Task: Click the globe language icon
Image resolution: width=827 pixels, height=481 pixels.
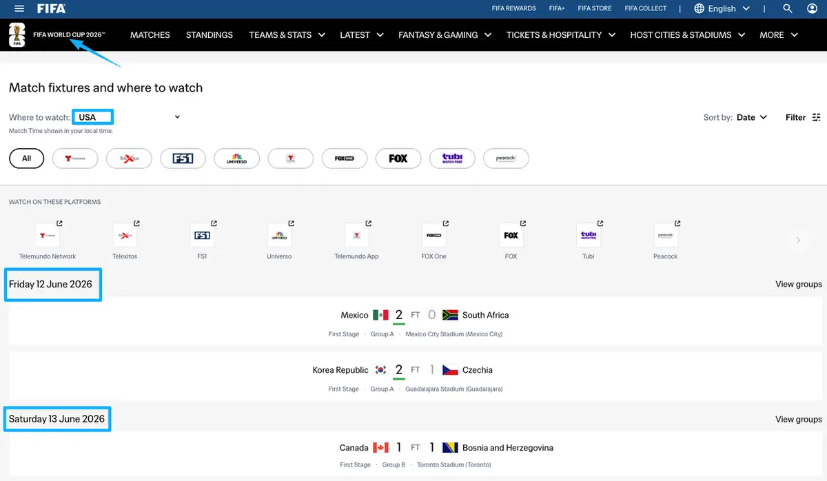Action: pyautogui.click(x=700, y=9)
